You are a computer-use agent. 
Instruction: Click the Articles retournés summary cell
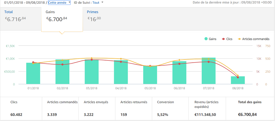134,108
